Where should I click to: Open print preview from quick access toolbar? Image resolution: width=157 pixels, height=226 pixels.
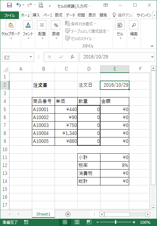(41, 5)
